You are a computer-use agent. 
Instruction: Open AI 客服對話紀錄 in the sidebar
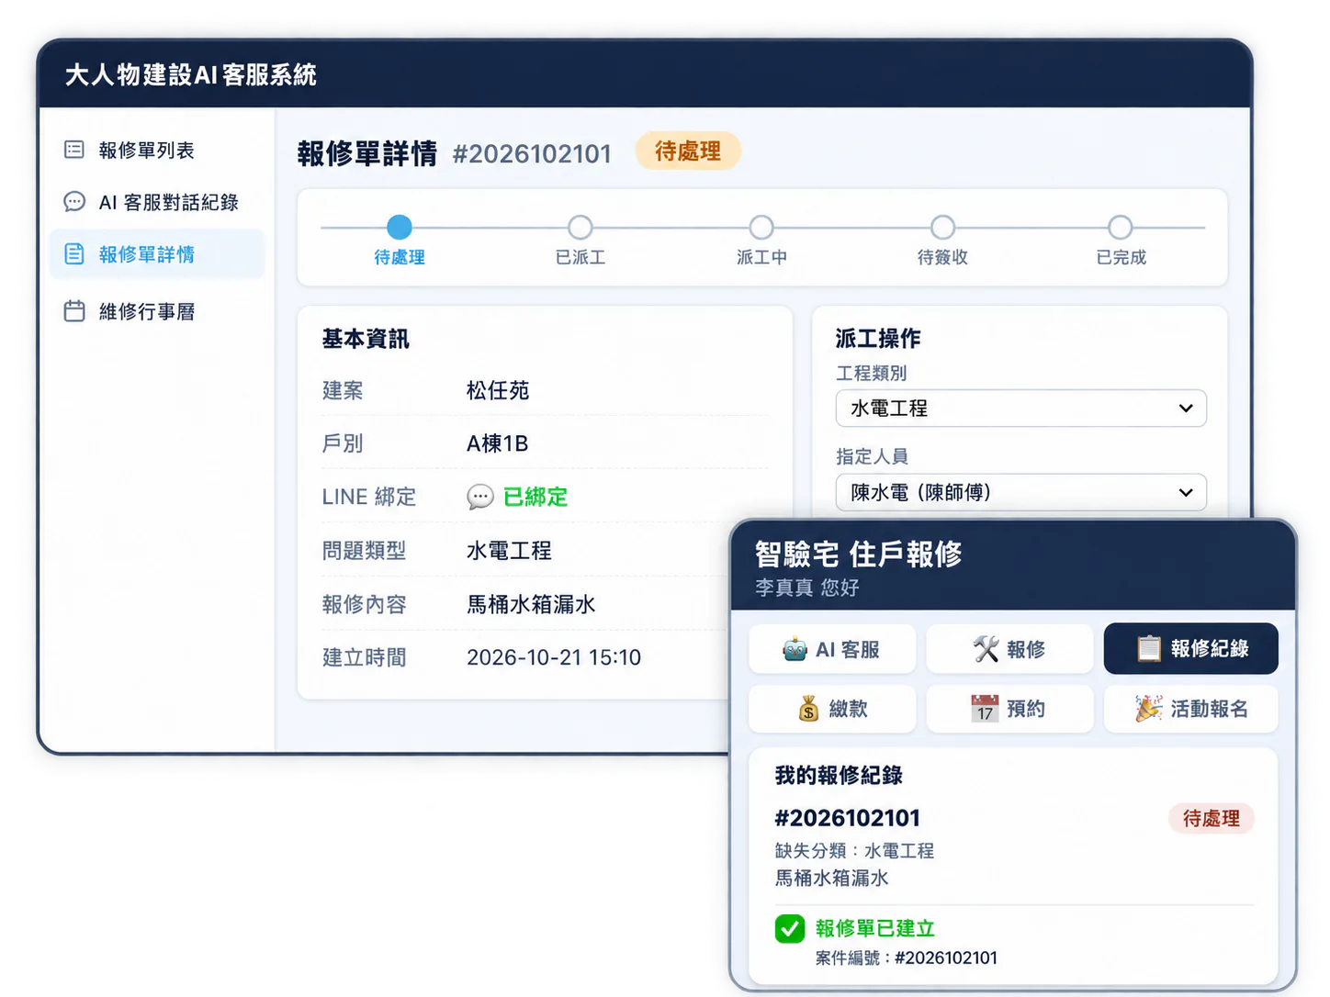coord(156,202)
